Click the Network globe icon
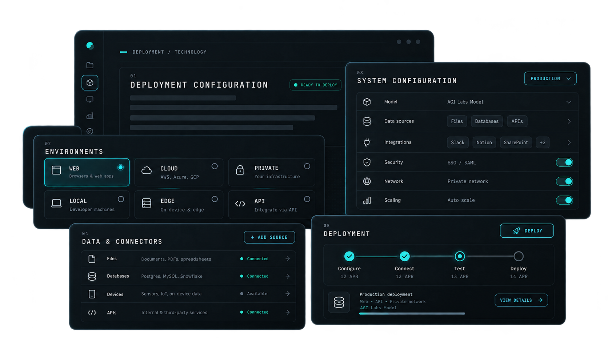Image resolution: width=608 pixels, height=342 pixels. (367, 181)
